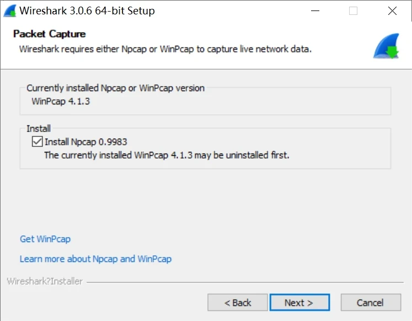Click the greyed-out maximize window button
Viewport: 412px width, 321px height.
(353, 10)
